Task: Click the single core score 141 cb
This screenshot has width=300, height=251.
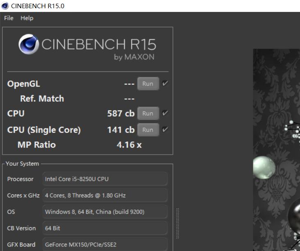Action: [121, 130]
